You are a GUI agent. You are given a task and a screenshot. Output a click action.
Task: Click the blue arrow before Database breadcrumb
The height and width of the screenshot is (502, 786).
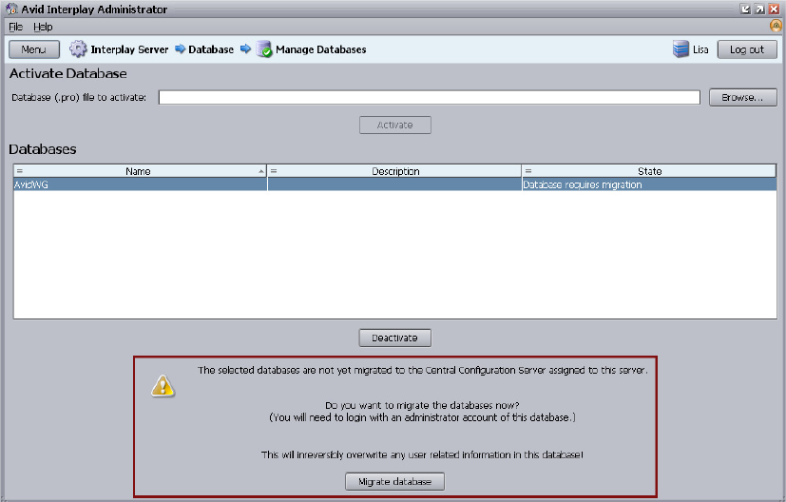[180, 49]
